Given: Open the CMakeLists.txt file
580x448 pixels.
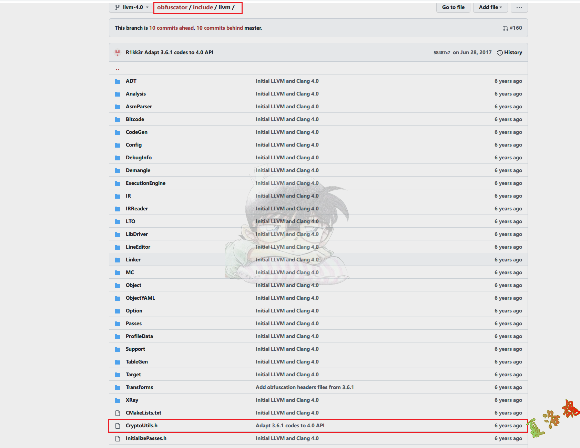Looking at the screenshot, I should coord(143,413).
